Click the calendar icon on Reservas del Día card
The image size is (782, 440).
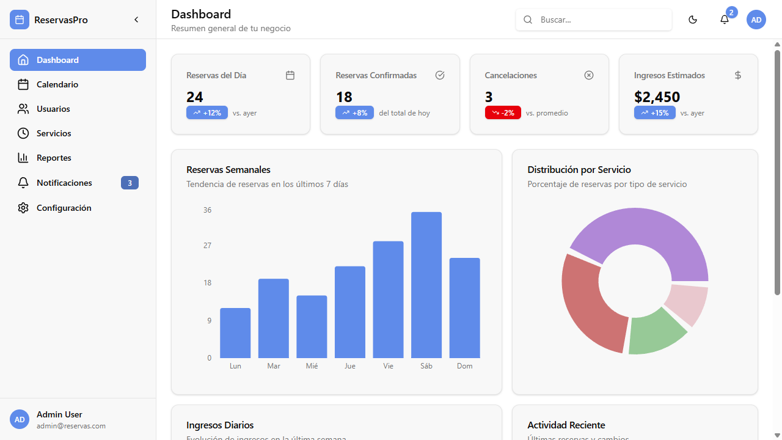(x=290, y=75)
